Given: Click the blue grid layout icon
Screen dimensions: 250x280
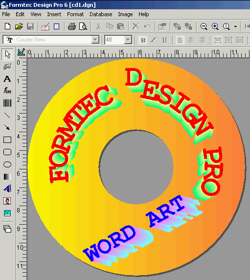Looking at the screenshot, I should click(56, 26).
